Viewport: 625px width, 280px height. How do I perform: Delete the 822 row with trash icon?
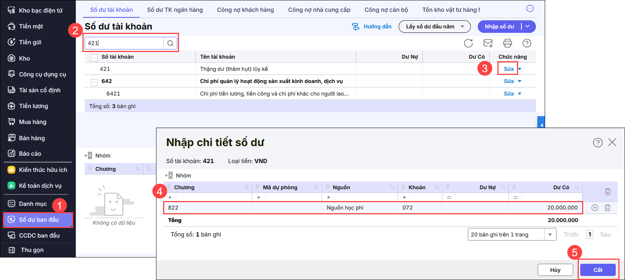[607, 208]
